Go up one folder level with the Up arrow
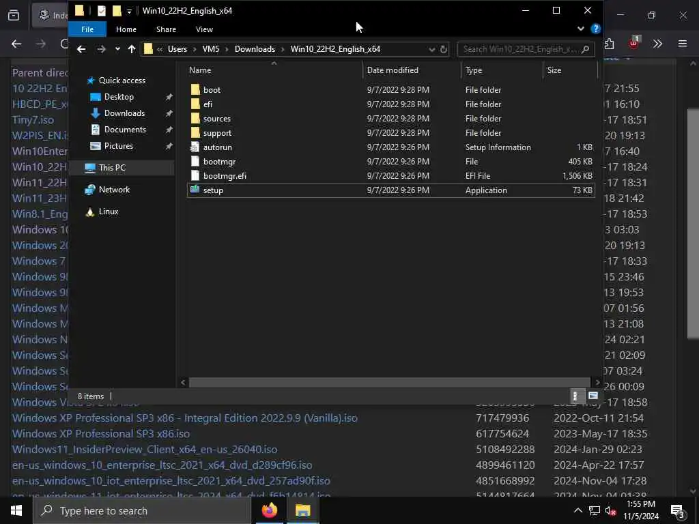This screenshot has width=699, height=524. 132,49
